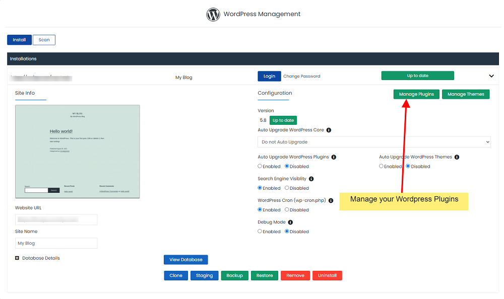
Task: Enable Debug Mode
Action: coord(260,231)
